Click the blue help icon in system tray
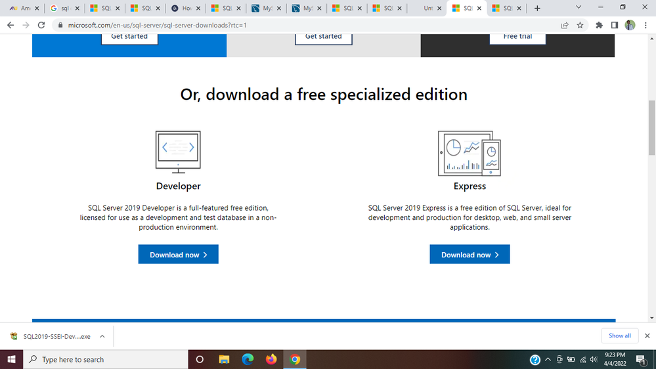 point(535,360)
